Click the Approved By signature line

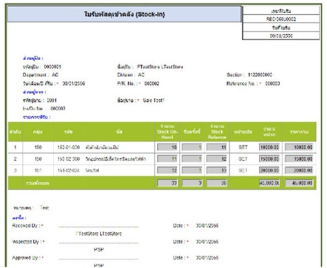coord(98,258)
